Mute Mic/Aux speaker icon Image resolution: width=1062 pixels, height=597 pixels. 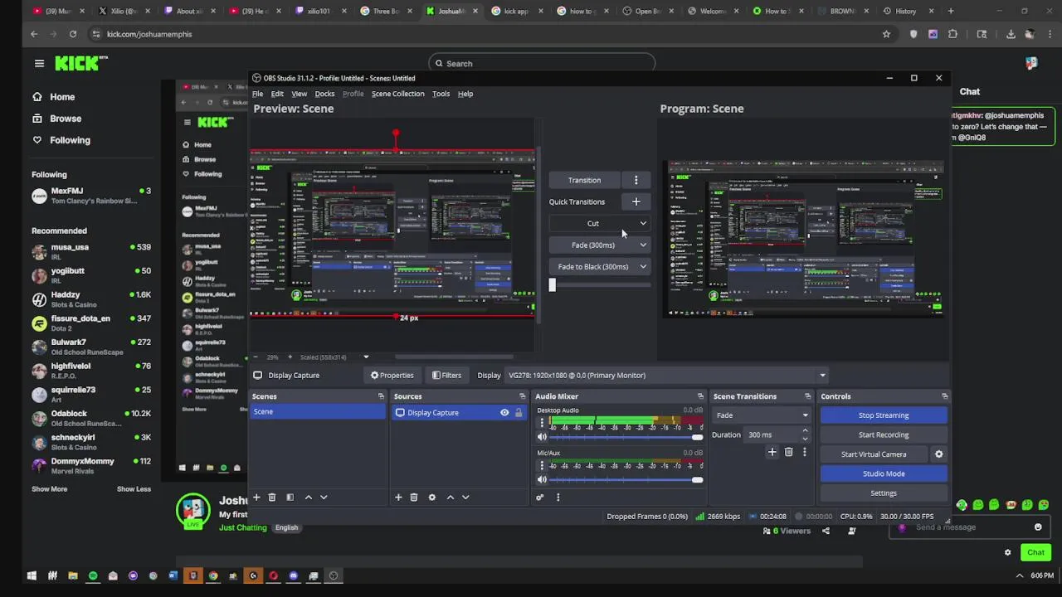[x=542, y=480]
